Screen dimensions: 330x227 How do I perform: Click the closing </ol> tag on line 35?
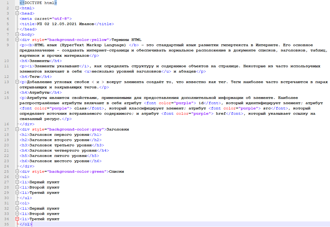coord(26,224)
